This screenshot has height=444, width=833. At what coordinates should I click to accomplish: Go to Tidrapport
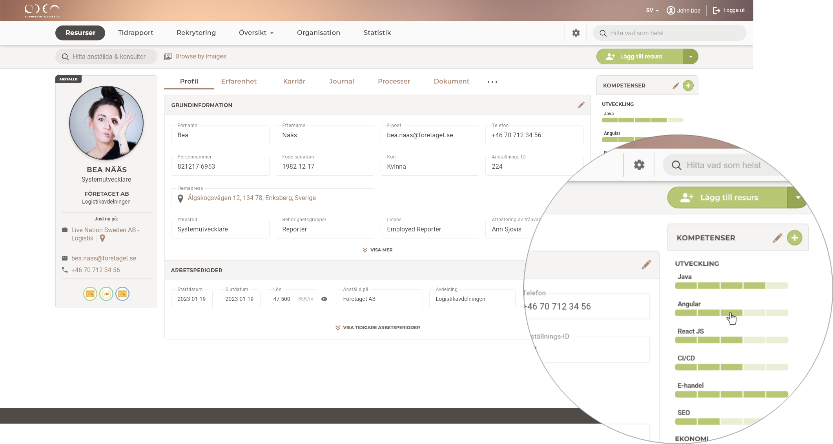coord(136,33)
